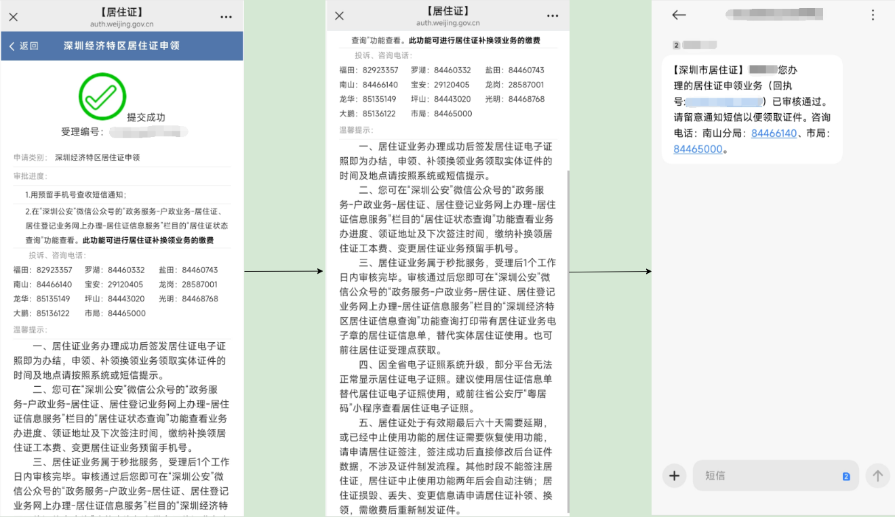Viewport: 895px width, 517px height.
Task: Tap 投诉、咨询电话 label in left screen
Action: (x=57, y=255)
